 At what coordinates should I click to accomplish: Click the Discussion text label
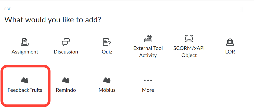point(66,52)
